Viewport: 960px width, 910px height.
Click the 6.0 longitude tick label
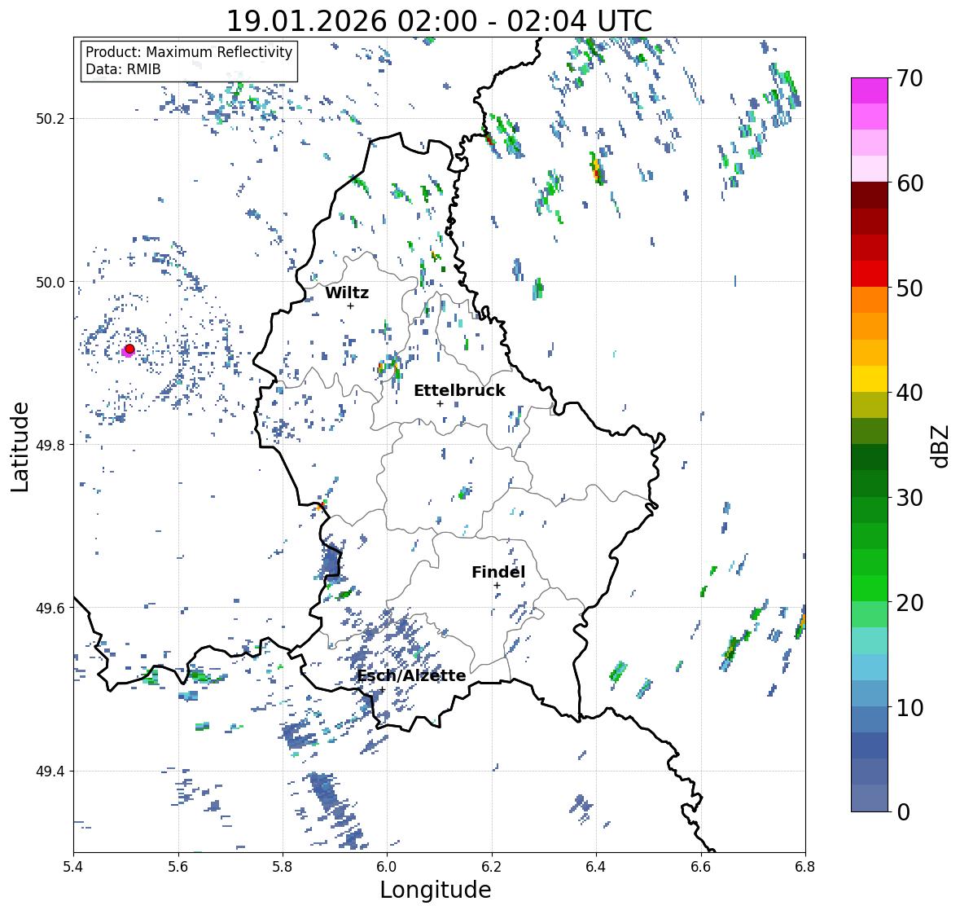tap(387, 867)
